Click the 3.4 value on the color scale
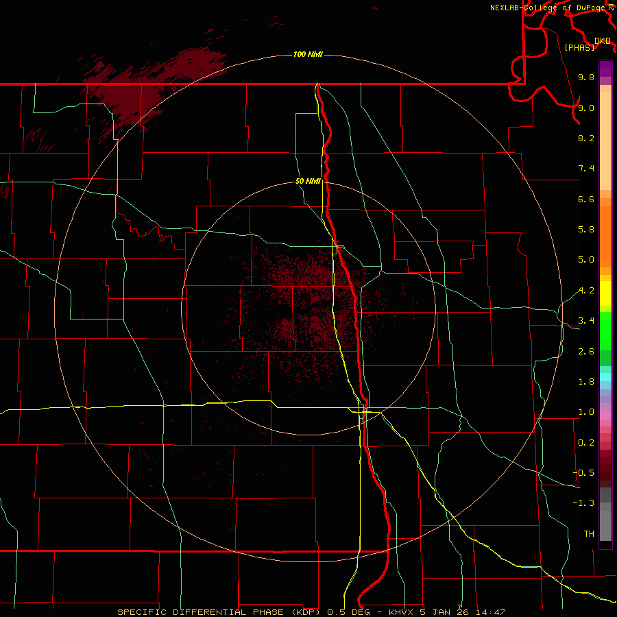The image size is (617, 617). coord(586,321)
